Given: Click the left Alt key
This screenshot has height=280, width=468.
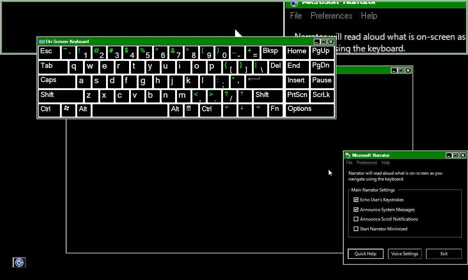Looking at the screenshot, I should [84, 110].
